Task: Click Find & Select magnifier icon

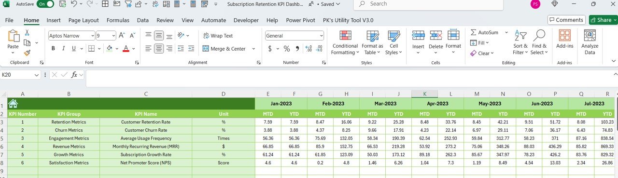Action: (x=539, y=36)
